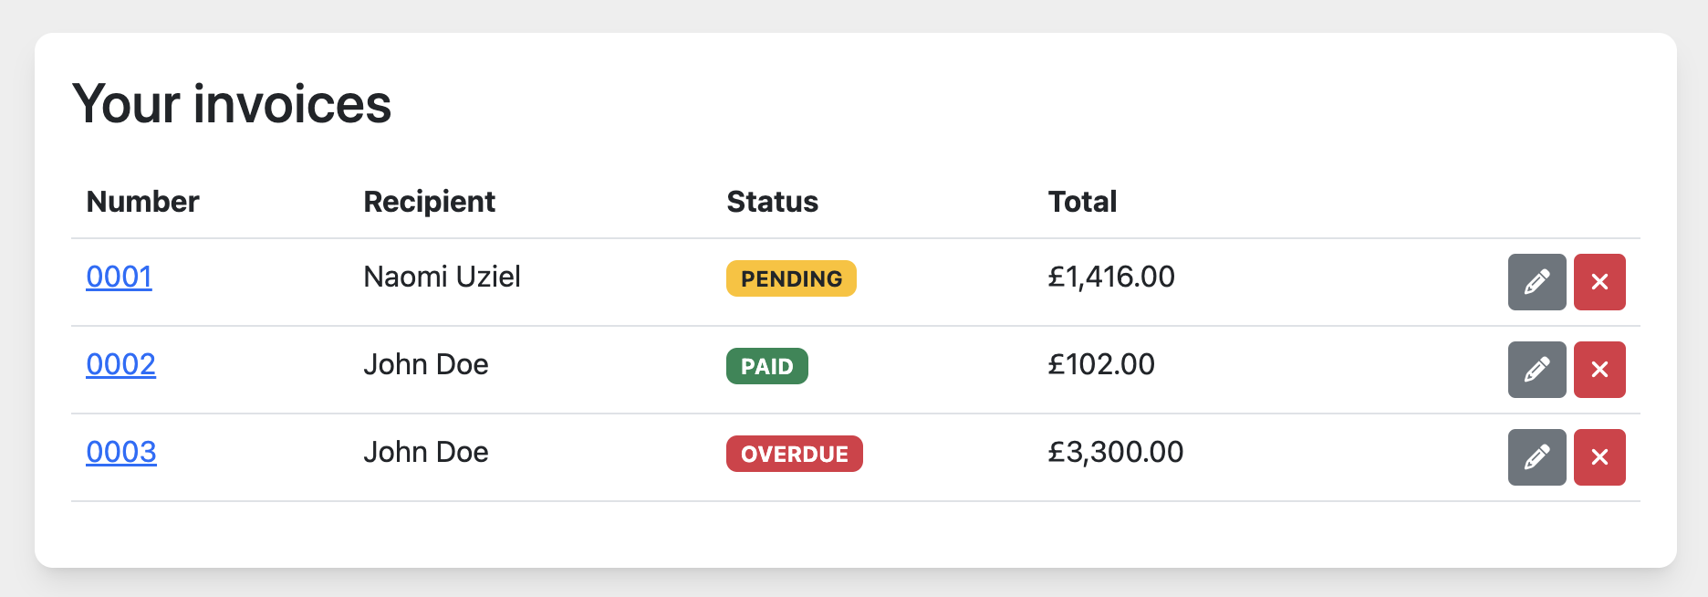Select the Your invoices heading
Viewport: 1708px width, 597px height.
pos(233,103)
